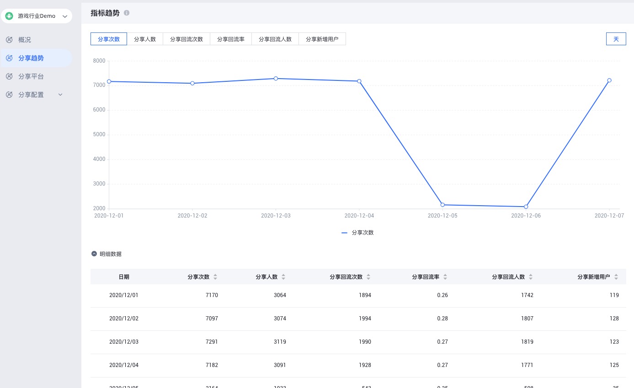Click the 2020-12-06 data point on chart
This screenshot has height=388, width=634.
click(x=526, y=207)
